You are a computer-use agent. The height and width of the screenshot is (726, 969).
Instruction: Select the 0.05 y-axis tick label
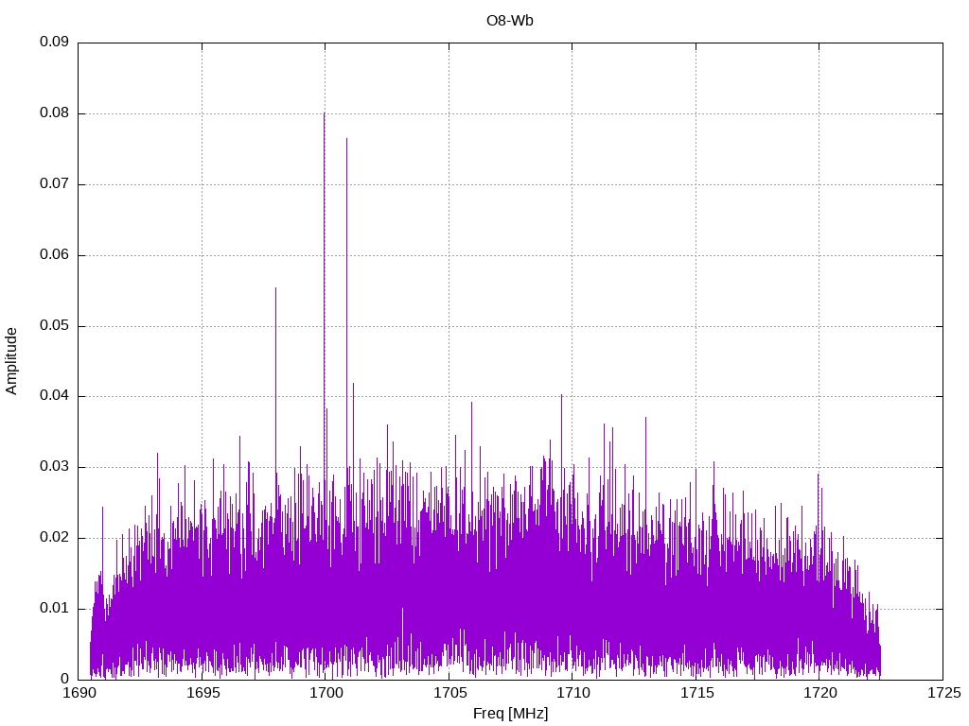[53, 325]
